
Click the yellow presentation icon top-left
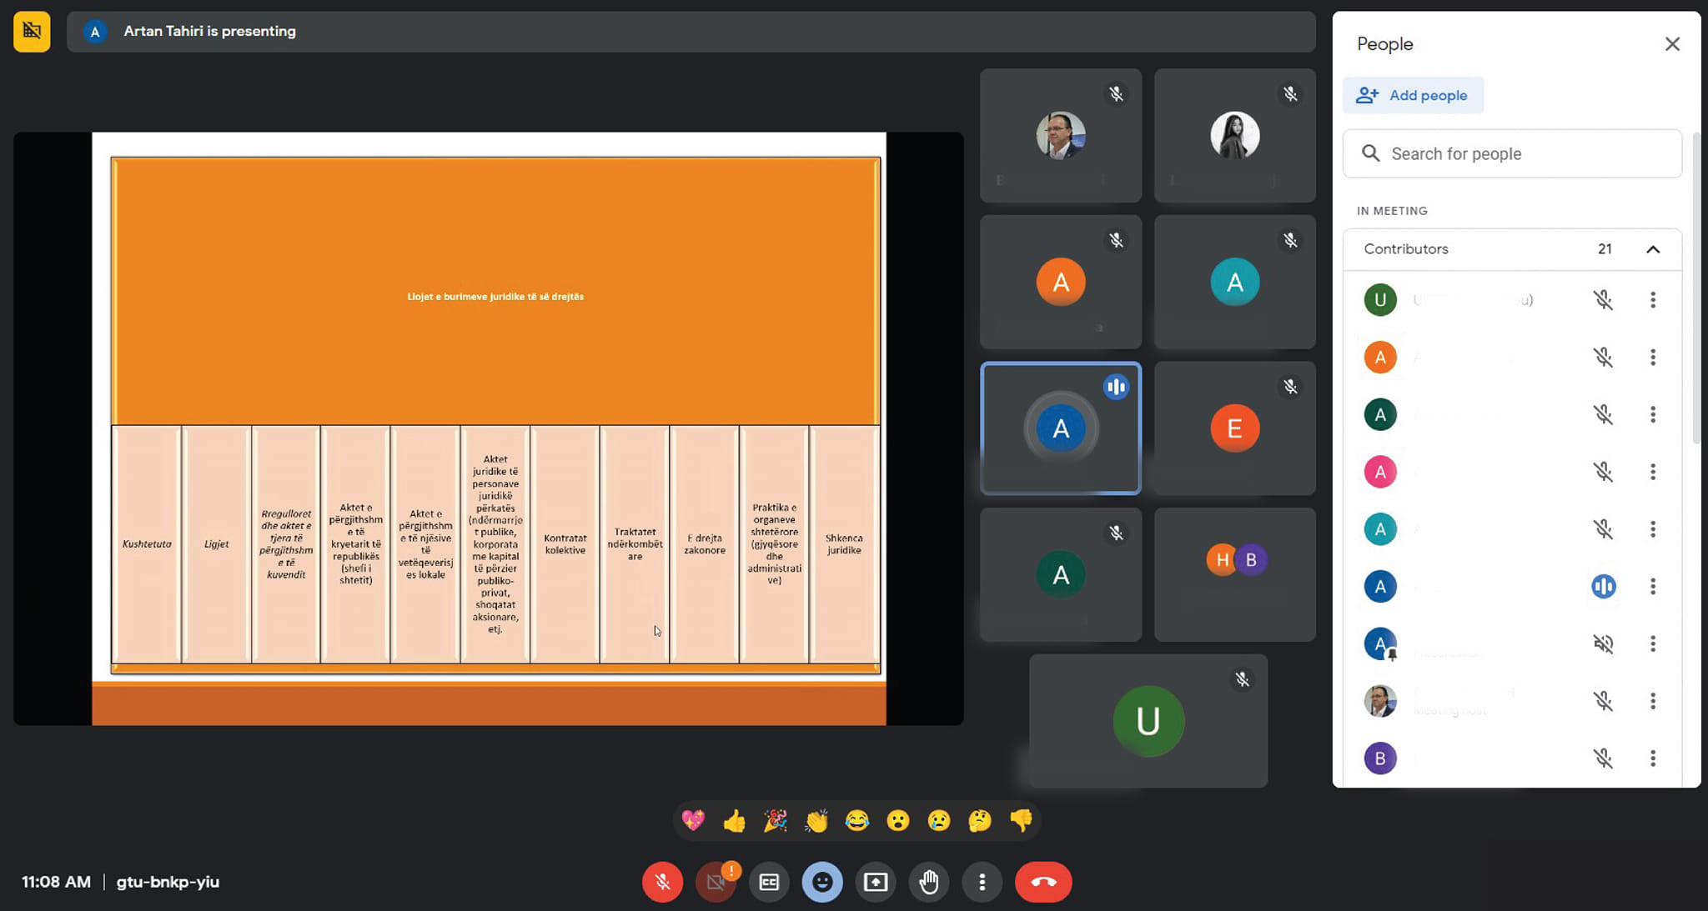coord(32,32)
